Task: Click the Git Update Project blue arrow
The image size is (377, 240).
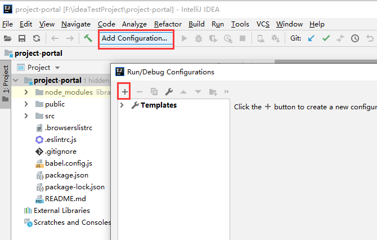Action: click(311, 38)
